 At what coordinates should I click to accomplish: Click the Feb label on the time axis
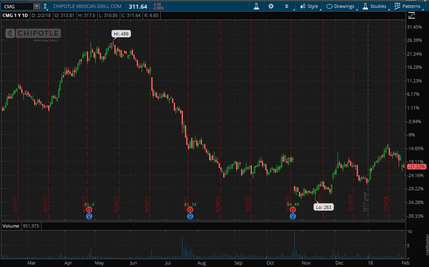(405, 263)
